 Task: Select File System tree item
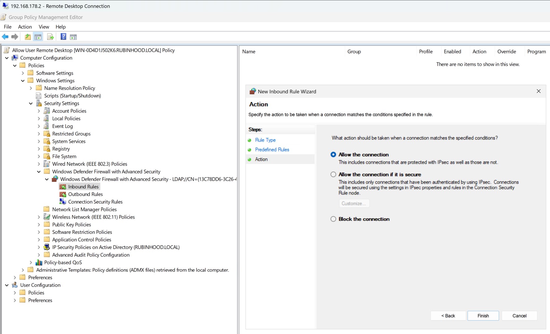pyautogui.click(x=64, y=156)
